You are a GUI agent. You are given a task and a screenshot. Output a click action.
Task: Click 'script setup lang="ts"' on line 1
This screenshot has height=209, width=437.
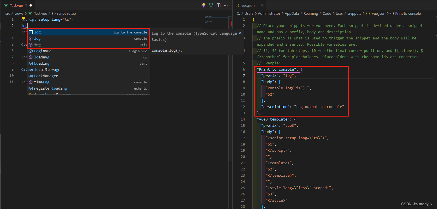coord(48,19)
